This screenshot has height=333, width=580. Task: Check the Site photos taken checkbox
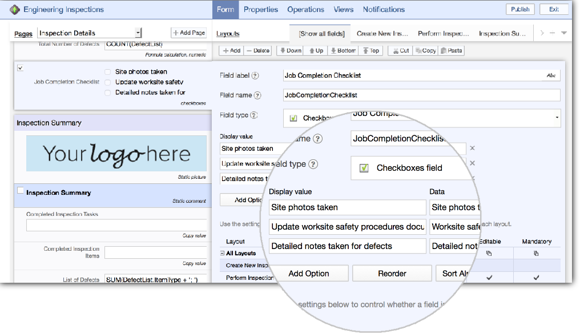click(108, 72)
